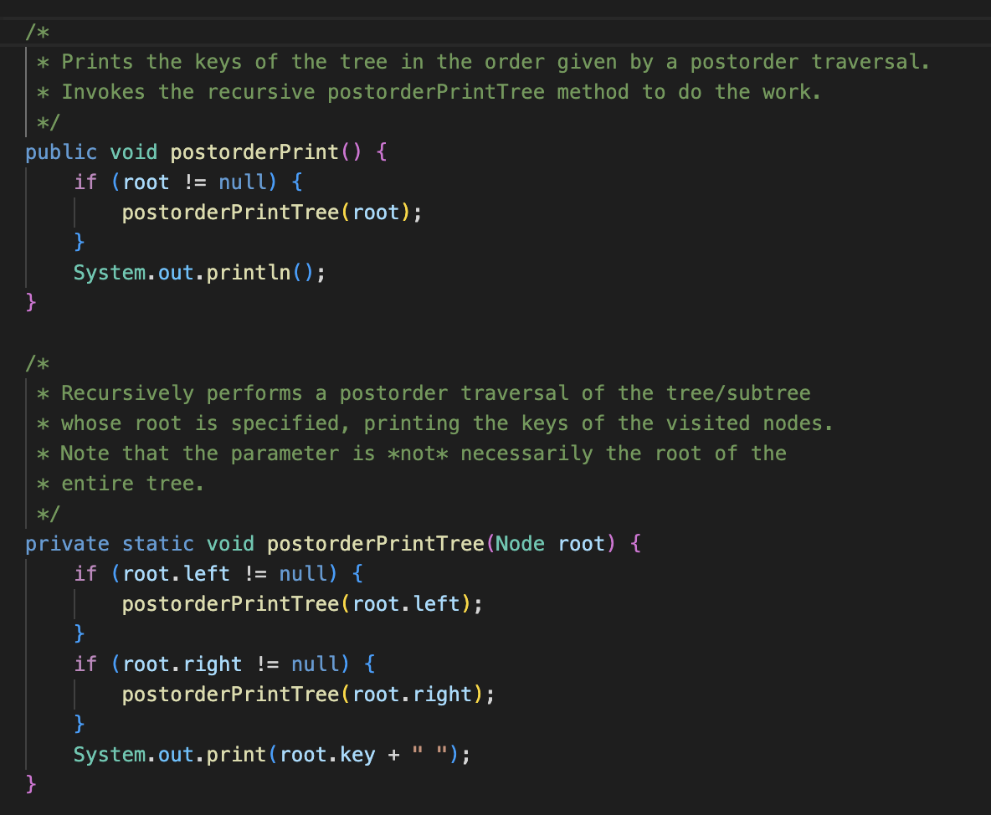The image size is (991, 815).
Task: Click comment opener above 'Prints the keys'
Action: pyautogui.click(x=38, y=32)
